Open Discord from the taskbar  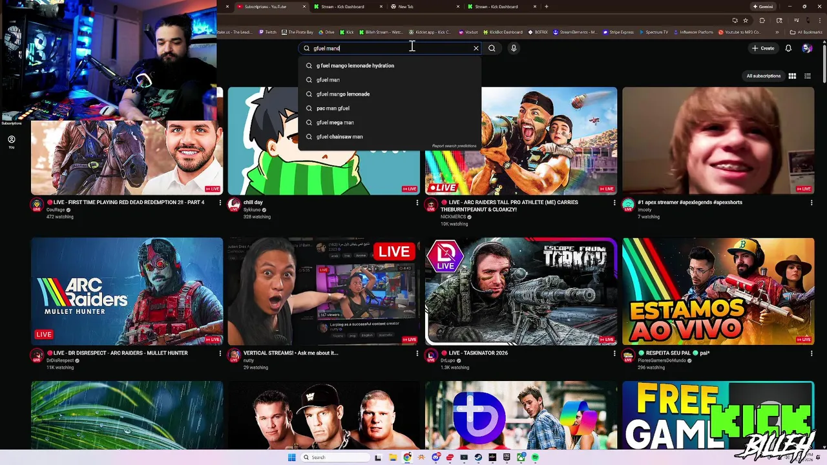coord(436,457)
